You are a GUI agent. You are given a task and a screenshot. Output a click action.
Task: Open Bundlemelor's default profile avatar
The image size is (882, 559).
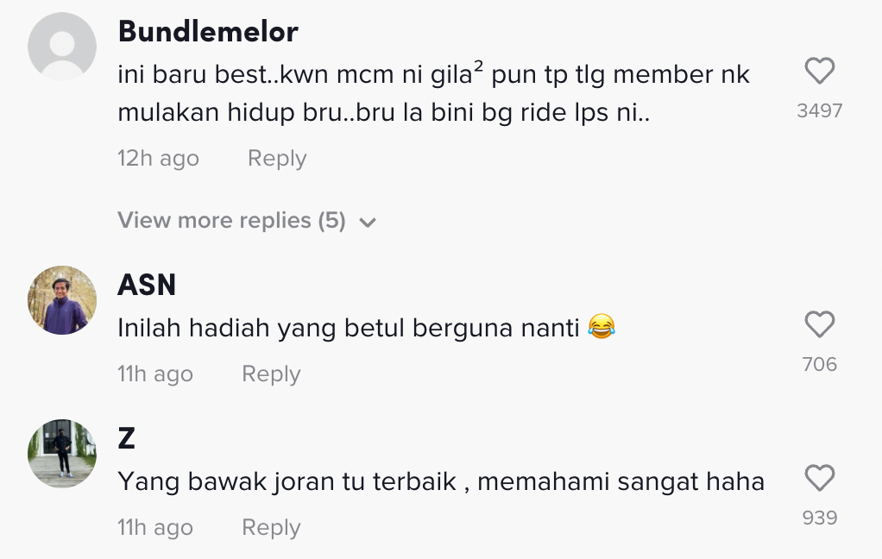62,47
